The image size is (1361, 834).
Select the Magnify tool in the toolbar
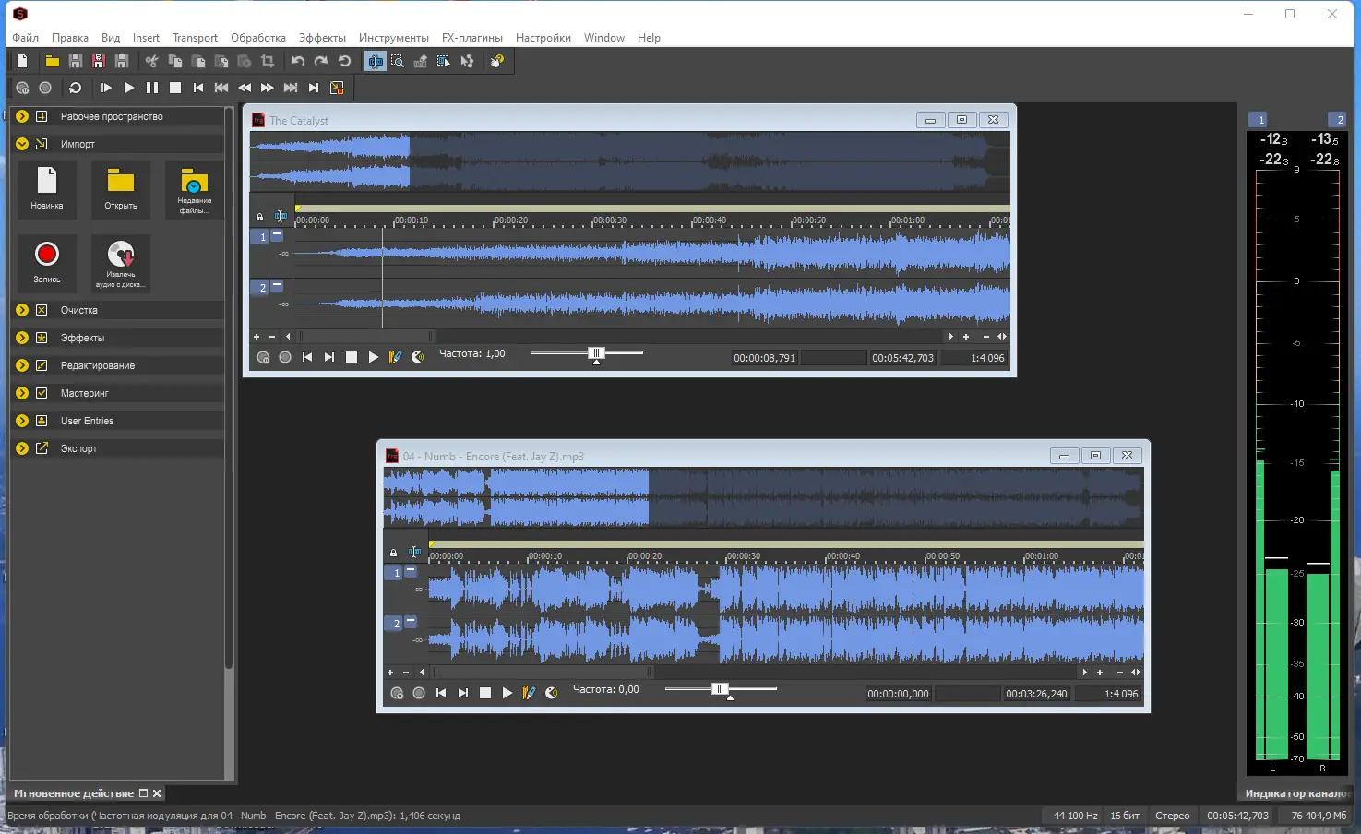[398, 61]
